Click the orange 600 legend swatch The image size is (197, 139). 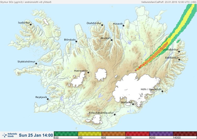(x=113, y=134)
